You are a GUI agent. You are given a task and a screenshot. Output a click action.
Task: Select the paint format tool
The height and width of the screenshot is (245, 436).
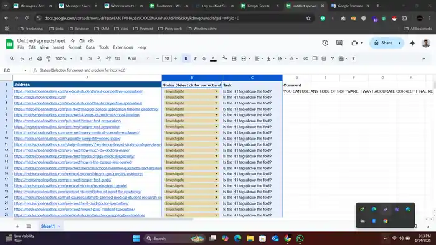[49, 58]
